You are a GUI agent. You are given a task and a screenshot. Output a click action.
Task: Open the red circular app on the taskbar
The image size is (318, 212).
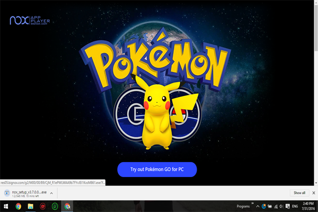coord(42,206)
